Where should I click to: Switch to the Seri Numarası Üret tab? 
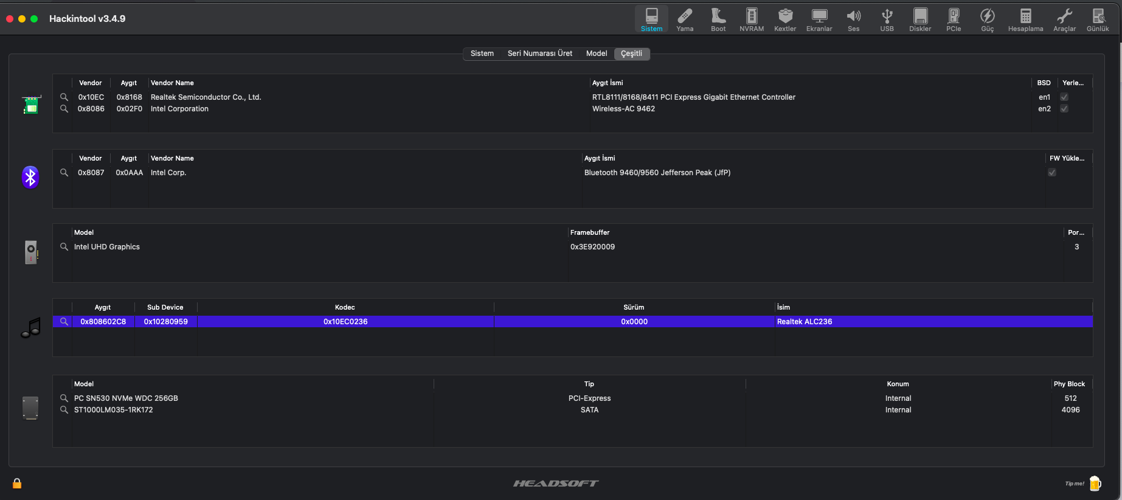539,54
